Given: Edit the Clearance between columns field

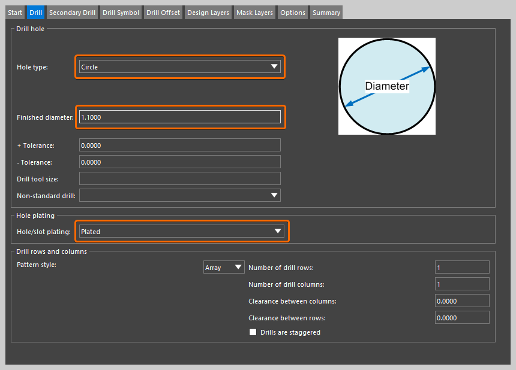Looking at the screenshot, I should [x=462, y=301].
